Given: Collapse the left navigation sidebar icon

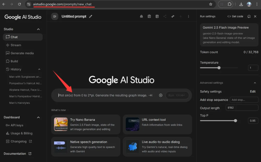Looking at the screenshot, I should pos(55,16).
